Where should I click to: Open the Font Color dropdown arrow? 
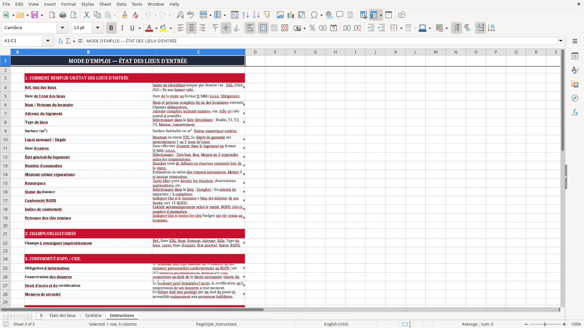(156, 28)
